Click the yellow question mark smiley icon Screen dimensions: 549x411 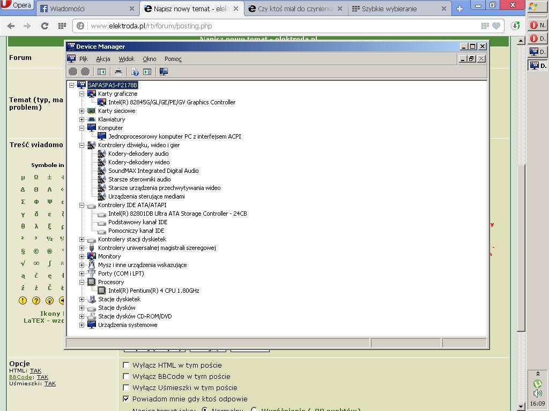[36, 300]
